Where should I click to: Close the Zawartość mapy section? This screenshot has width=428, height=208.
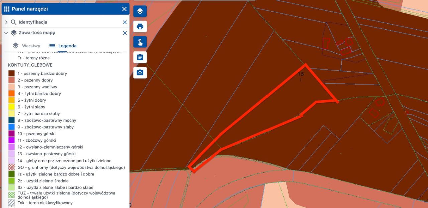[x=125, y=33]
